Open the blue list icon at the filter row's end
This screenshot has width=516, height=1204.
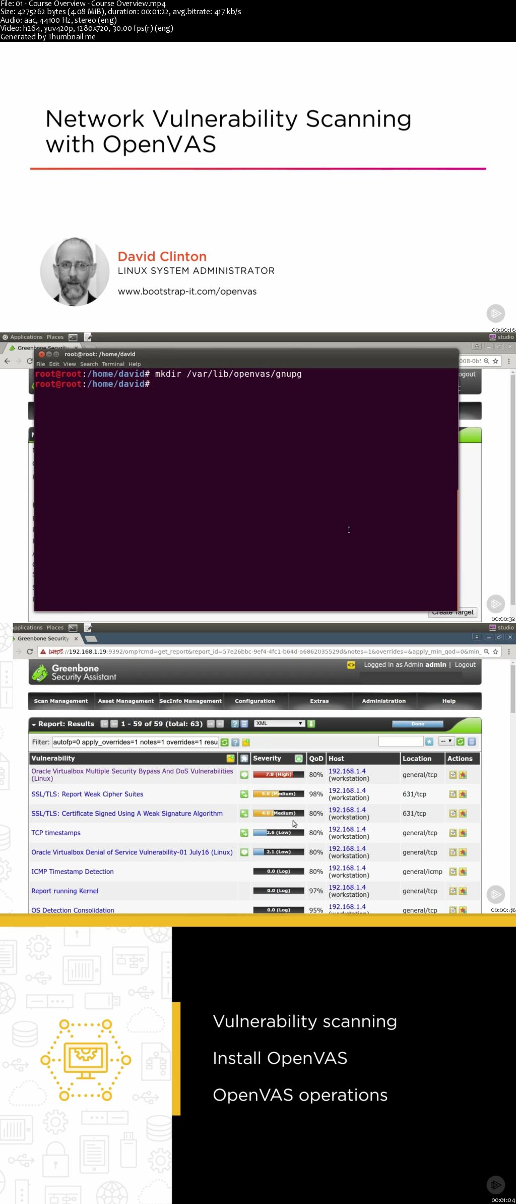[x=472, y=741]
